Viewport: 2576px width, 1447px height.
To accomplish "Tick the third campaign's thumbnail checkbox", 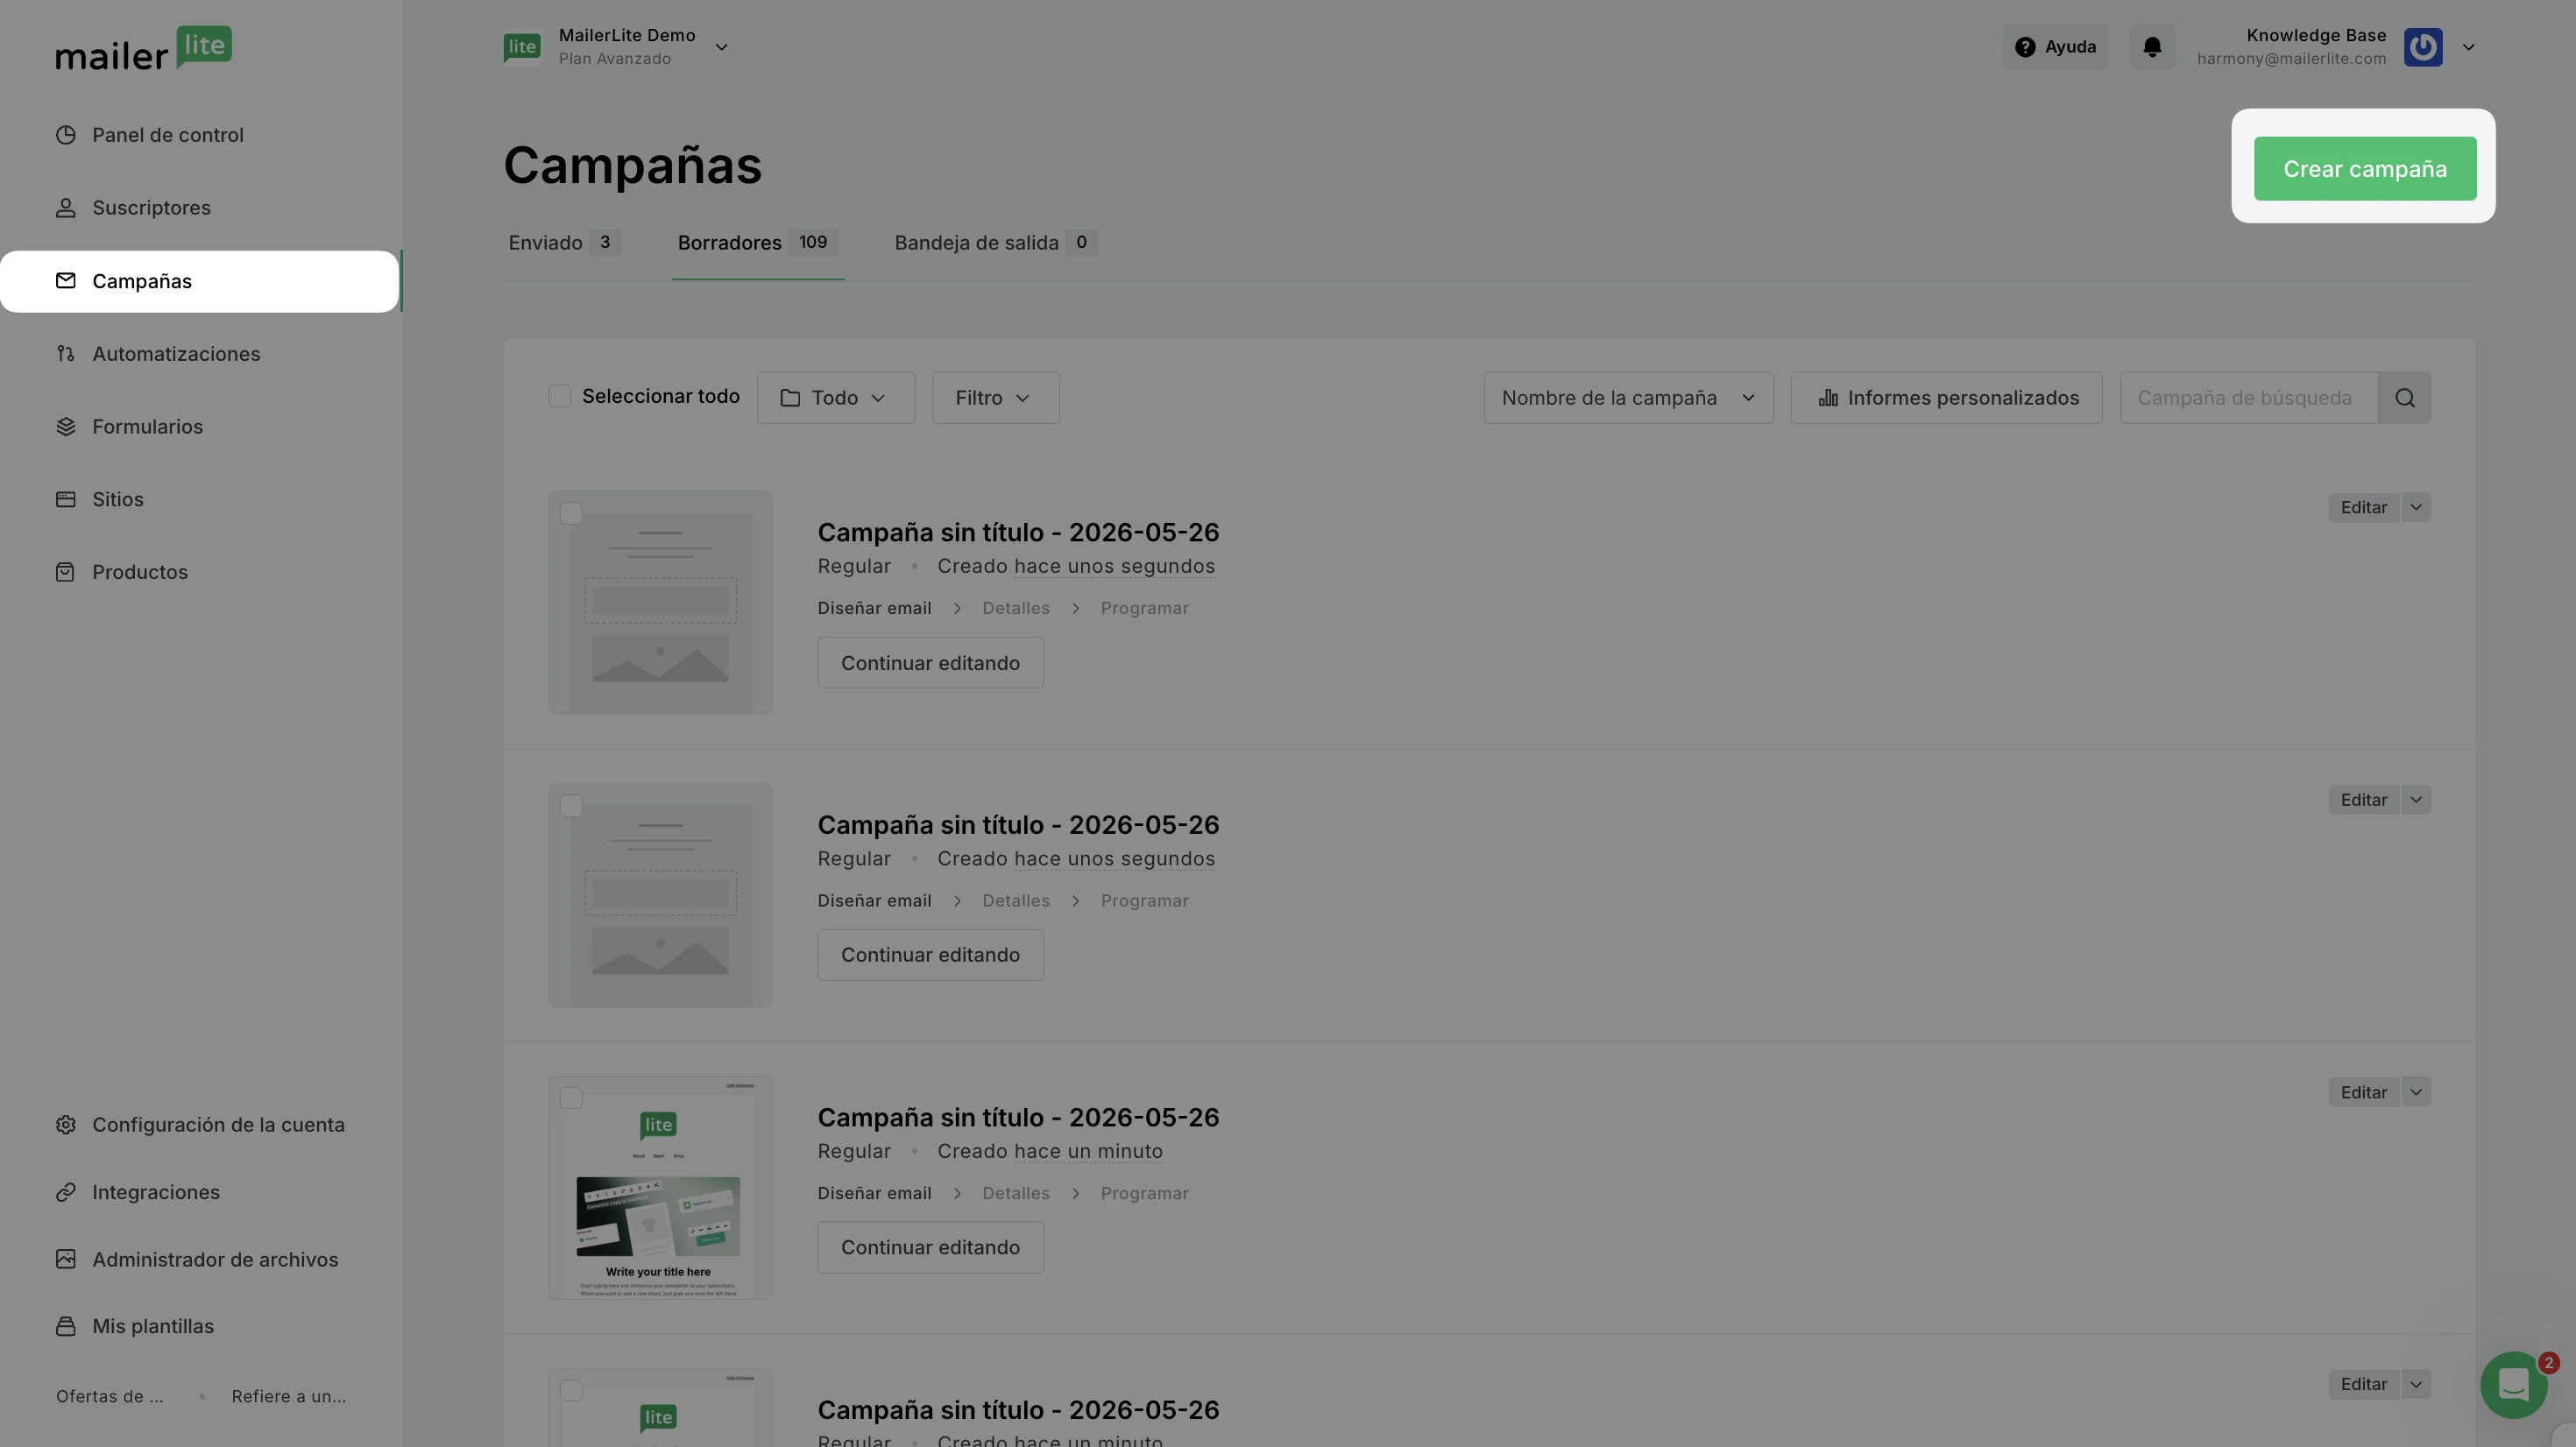I will tap(571, 1099).
